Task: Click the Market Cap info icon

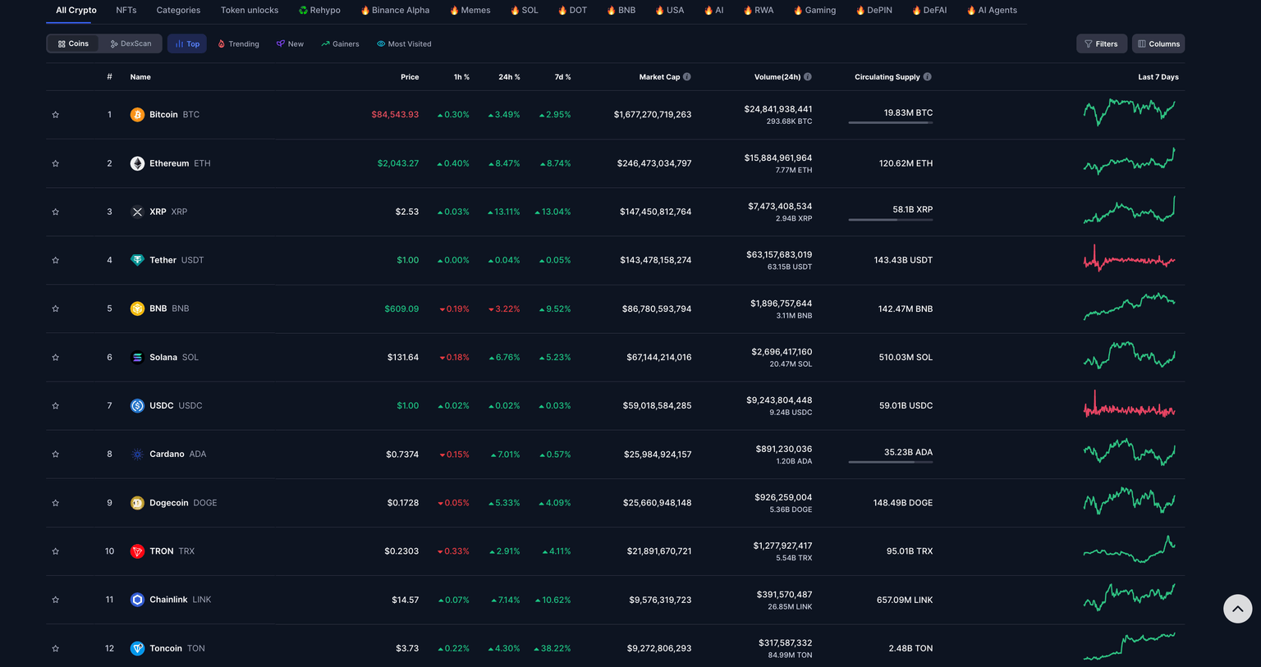Action: point(686,76)
